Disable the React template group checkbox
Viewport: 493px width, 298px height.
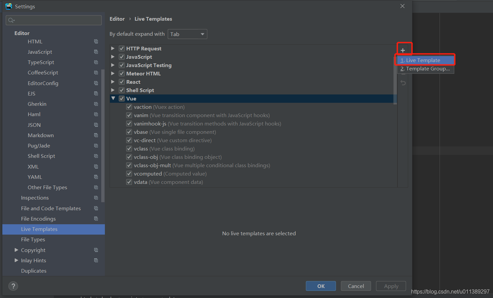pyautogui.click(x=122, y=82)
